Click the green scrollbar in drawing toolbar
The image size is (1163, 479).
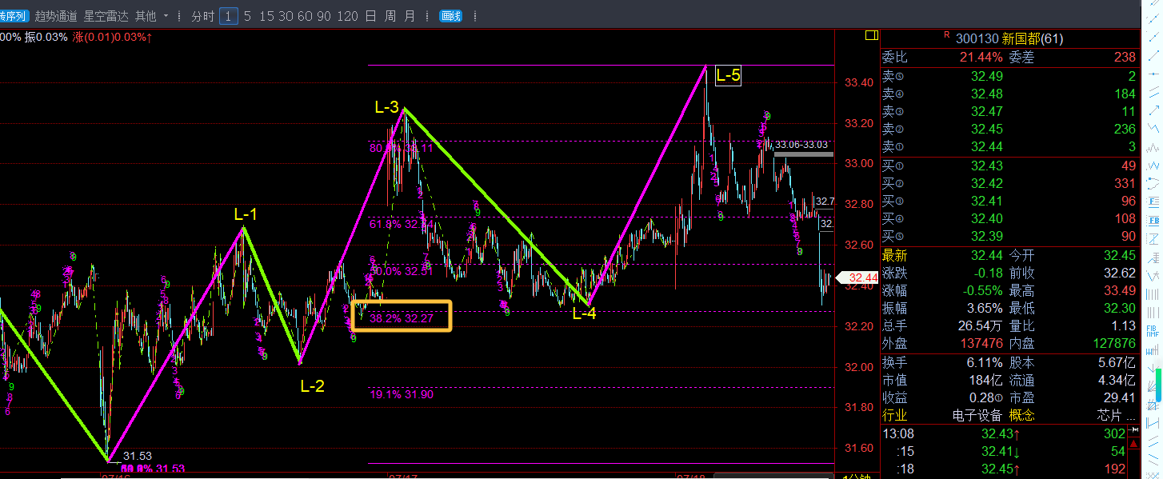click(1158, 384)
